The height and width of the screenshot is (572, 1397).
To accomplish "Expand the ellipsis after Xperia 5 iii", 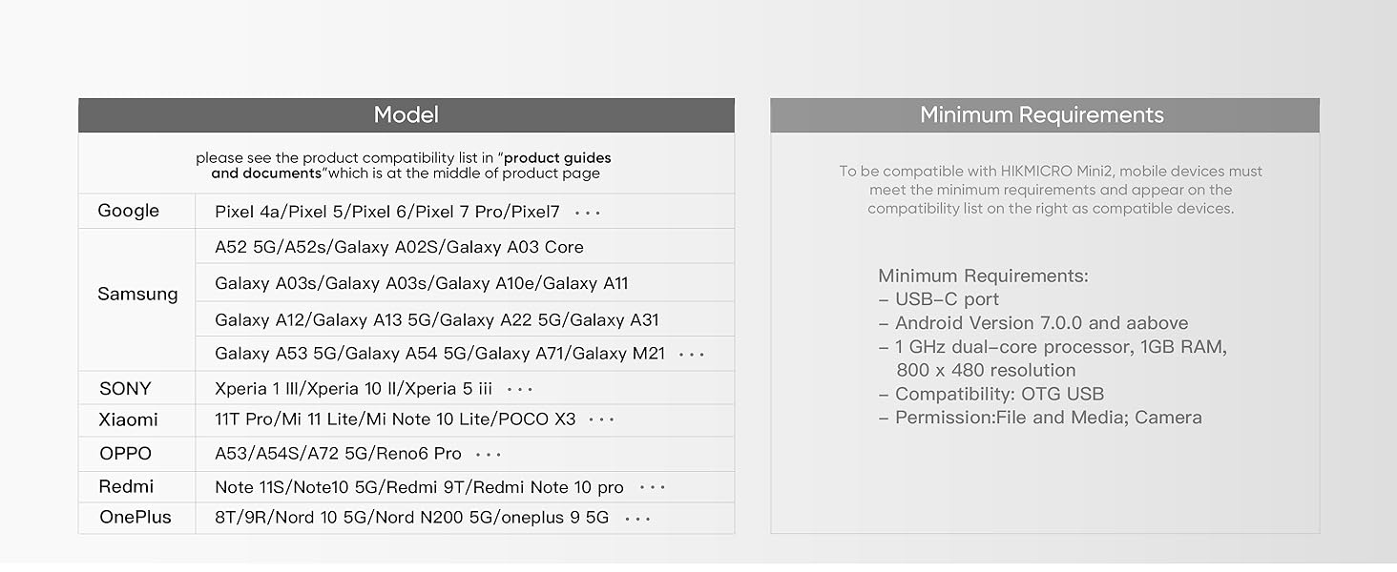I will 520,389.
